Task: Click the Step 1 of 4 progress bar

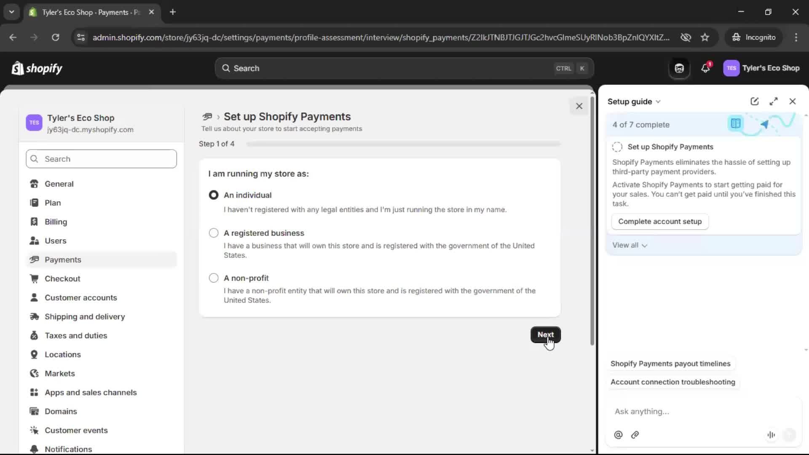Action: 403,144
